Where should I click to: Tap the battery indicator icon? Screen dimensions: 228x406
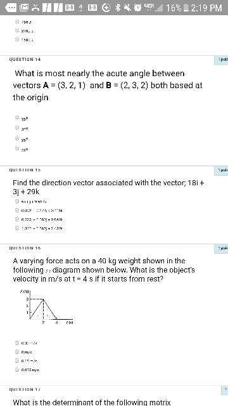pyautogui.click(x=186, y=8)
